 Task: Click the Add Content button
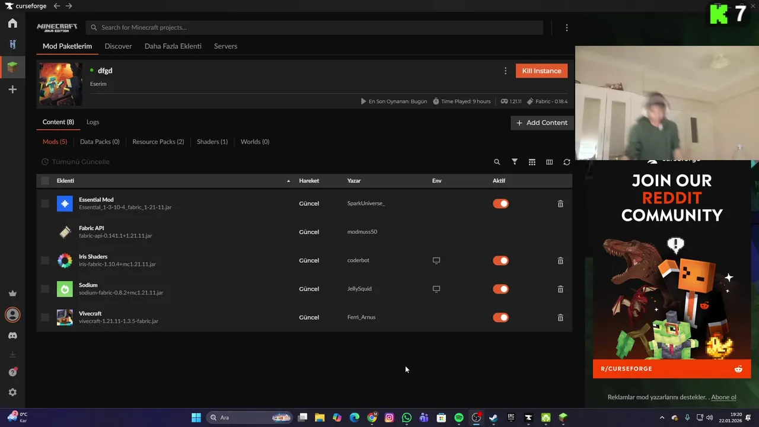click(x=542, y=123)
